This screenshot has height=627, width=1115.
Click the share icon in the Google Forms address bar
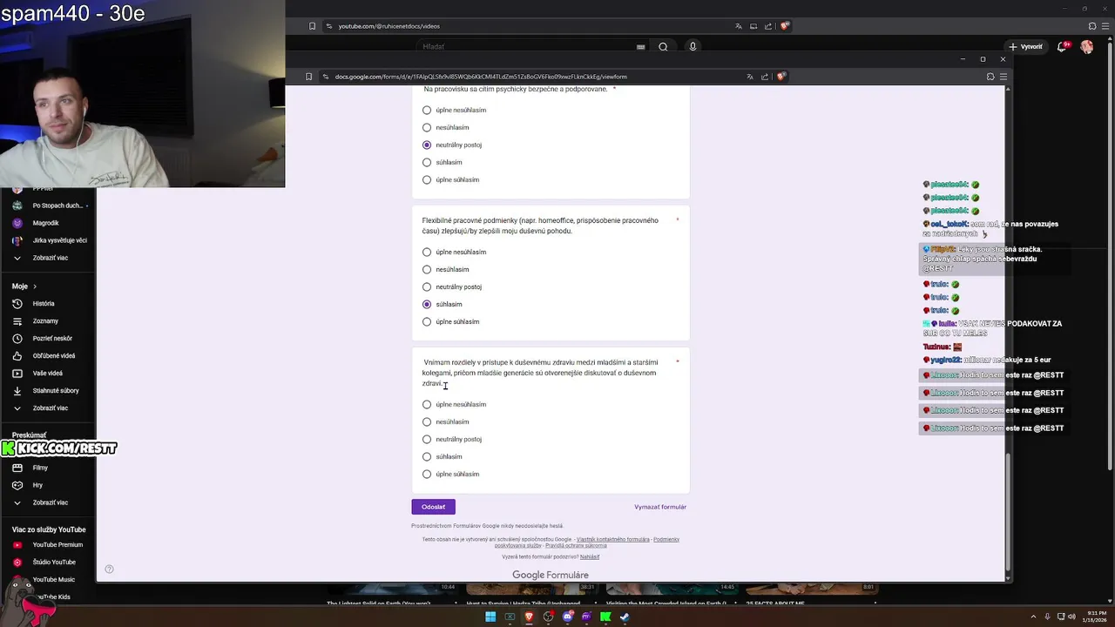click(x=766, y=77)
